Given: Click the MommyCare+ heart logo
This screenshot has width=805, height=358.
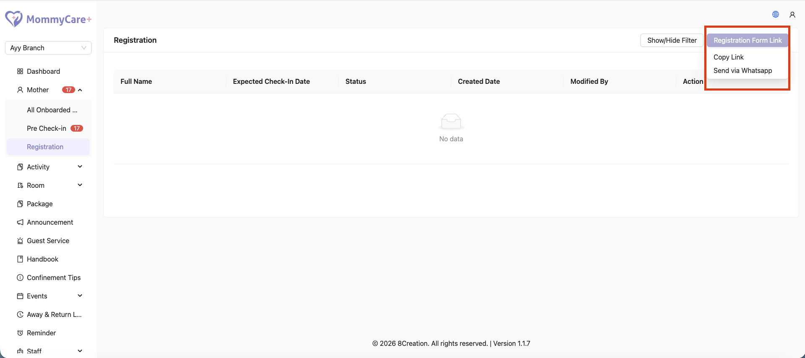Looking at the screenshot, I should 14,19.
